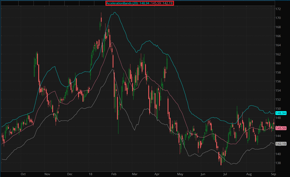Viewport: 290px width, 177px height.
Task: Click the AccelerationBands (20) study label
Action: pos(122,3)
